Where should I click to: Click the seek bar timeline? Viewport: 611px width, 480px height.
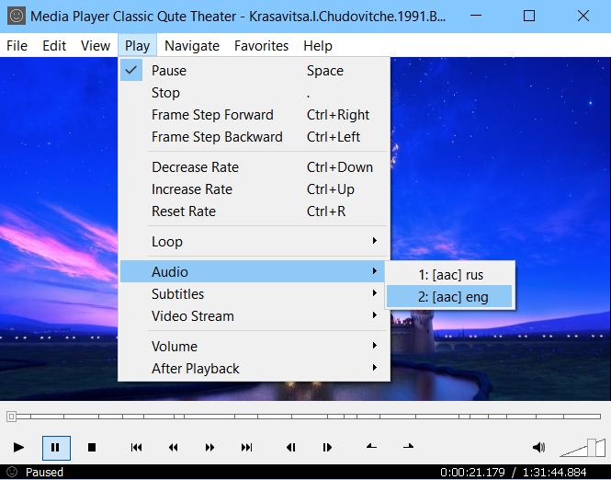click(303, 417)
